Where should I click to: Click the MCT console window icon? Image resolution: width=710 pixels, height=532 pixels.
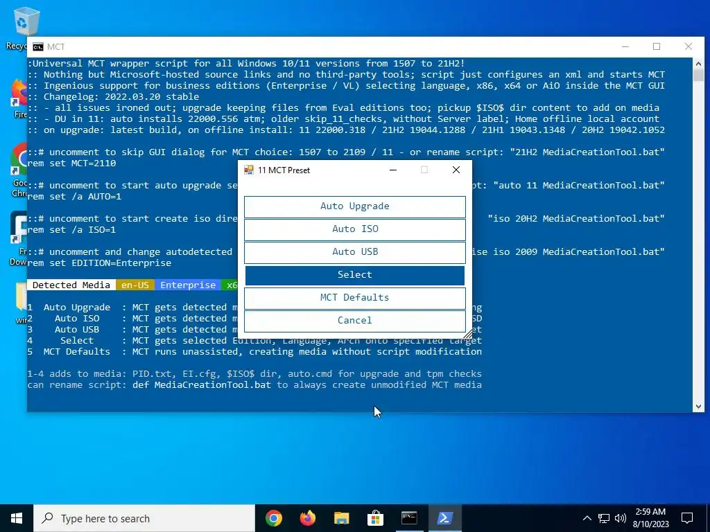[x=38, y=47]
